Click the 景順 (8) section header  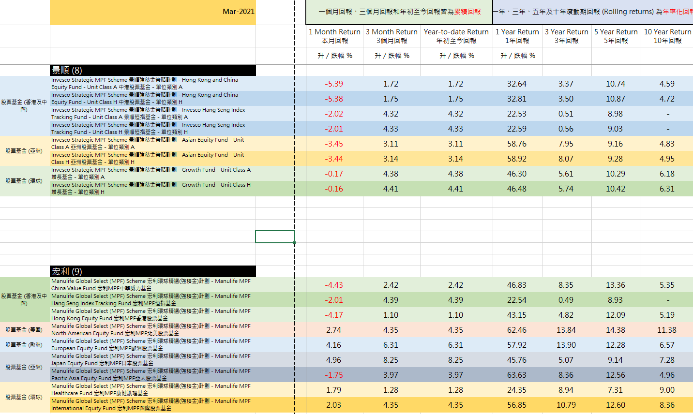pos(153,71)
